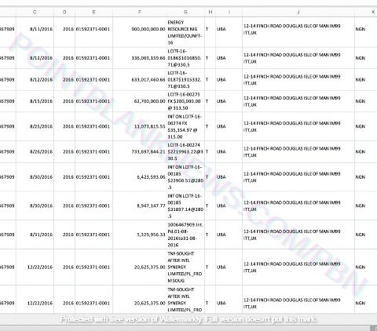
Task: Select the 633,017,460.66 amount cell
Action: 140,79
